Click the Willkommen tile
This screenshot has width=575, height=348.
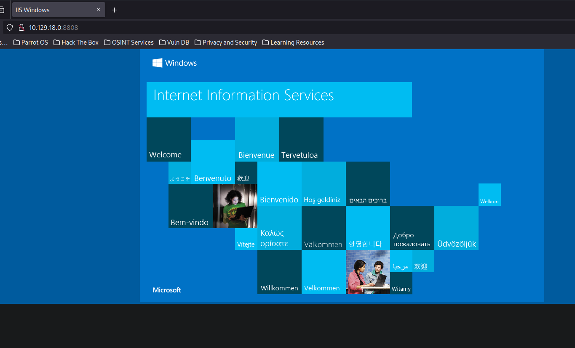pyautogui.click(x=279, y=272)
